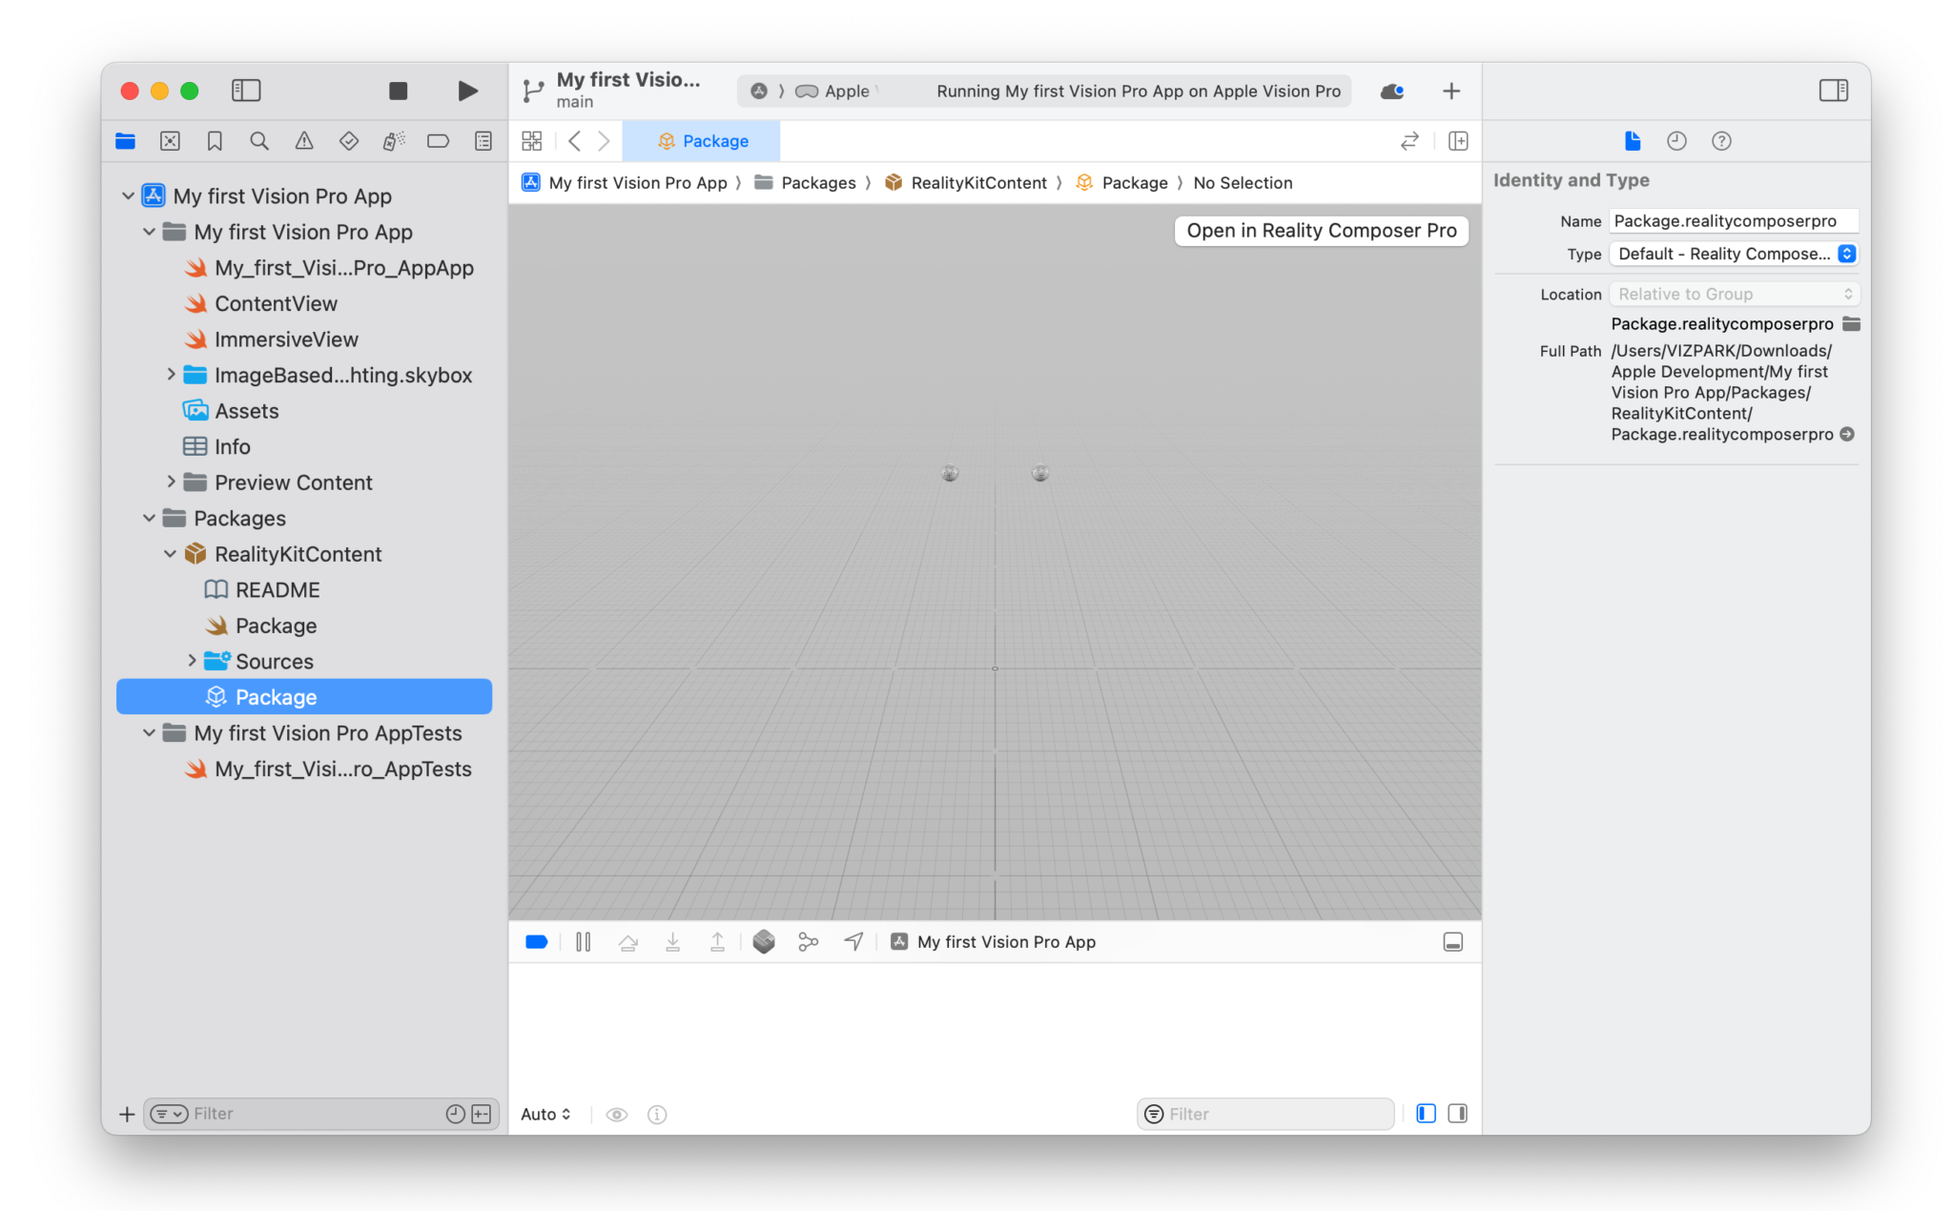Toggle the left navigator sidebar visibility
The width and height of the screenshot is (1953, 1211).
[246, 91]
